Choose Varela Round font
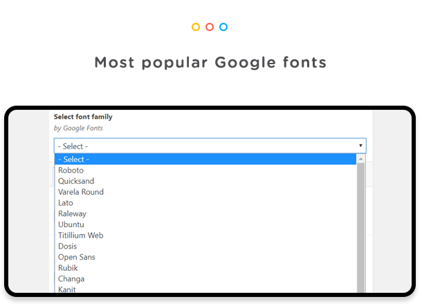Viewport: 422px width, 308px height. pos(205,192)
